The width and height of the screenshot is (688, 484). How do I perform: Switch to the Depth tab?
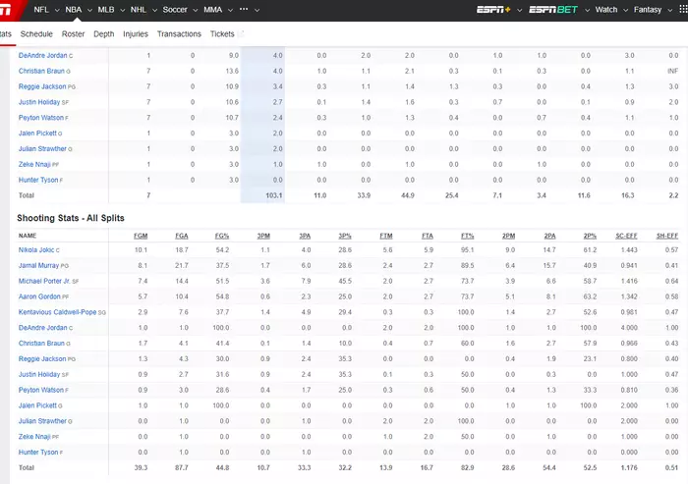coord(103,33)
